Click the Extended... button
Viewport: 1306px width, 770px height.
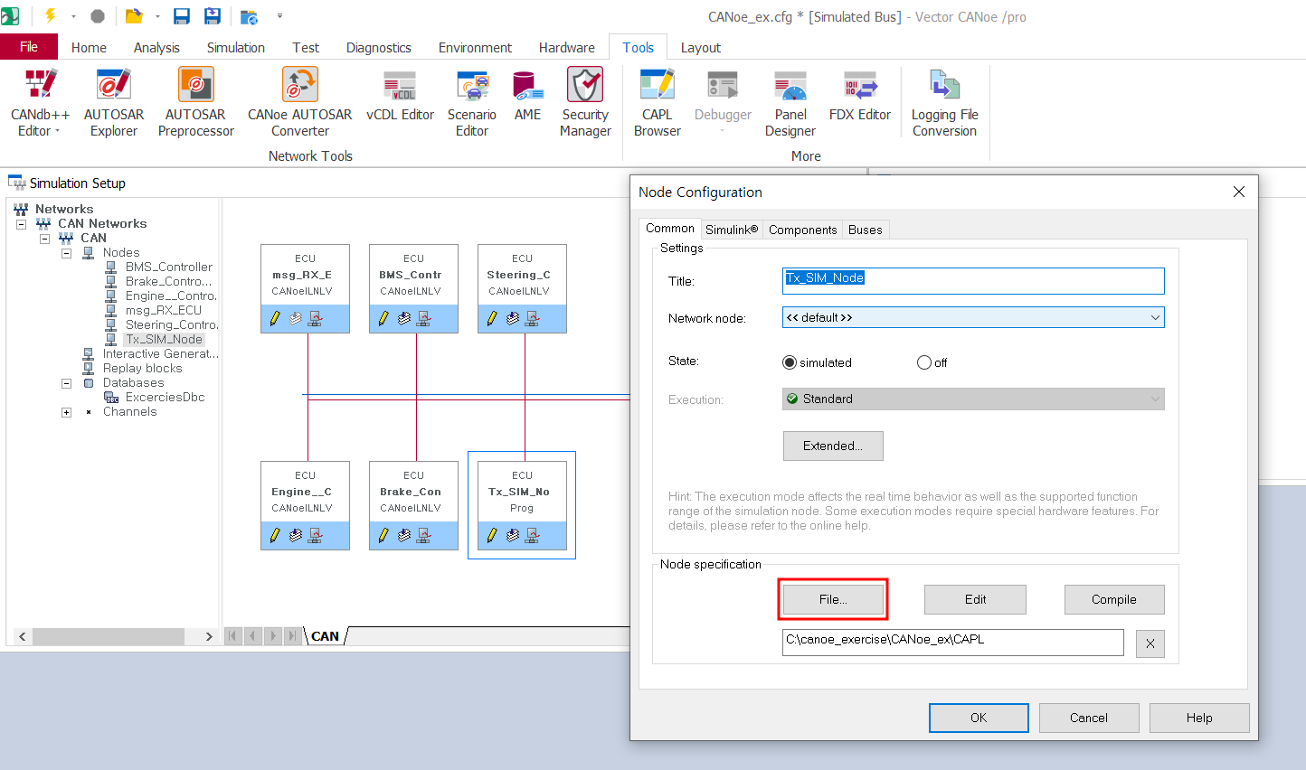(x=833, y=446)
